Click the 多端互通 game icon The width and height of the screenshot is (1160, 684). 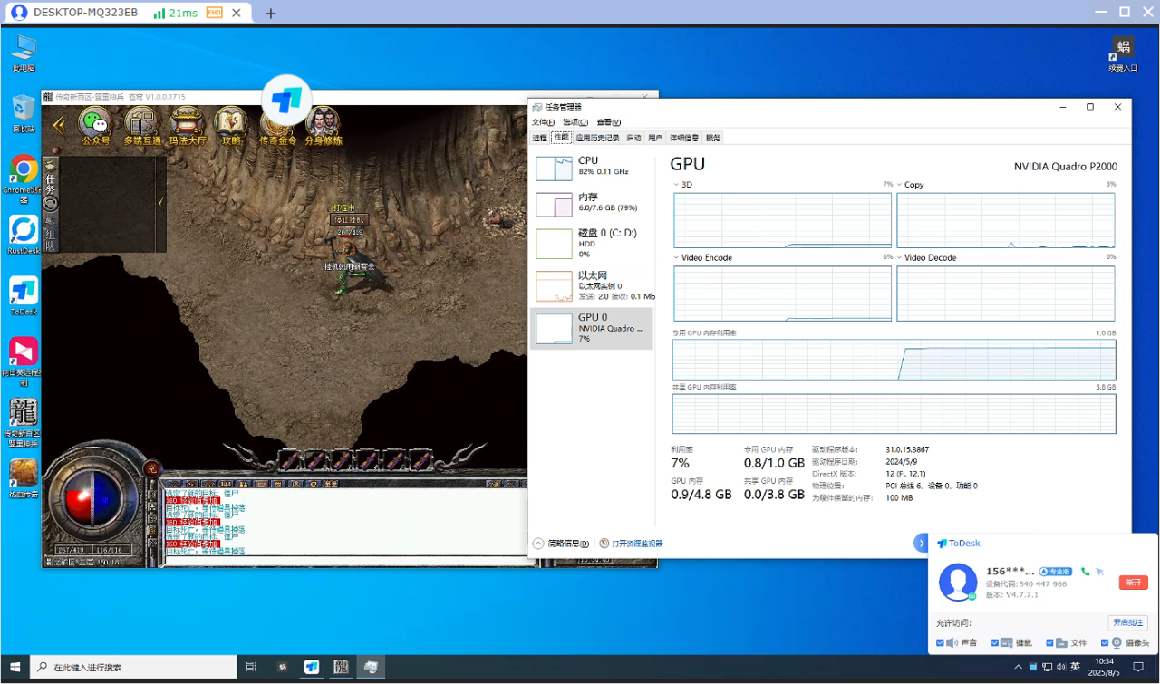pos(141,124)
